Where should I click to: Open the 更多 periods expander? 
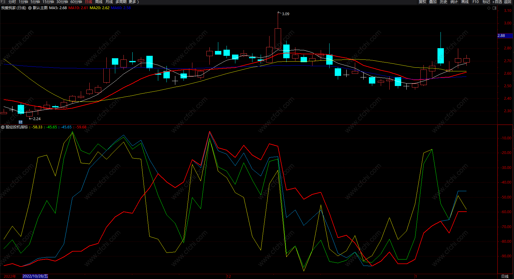point(134,2)
